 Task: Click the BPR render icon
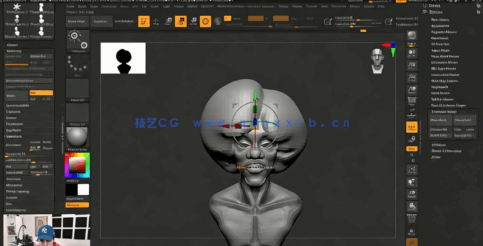pyautogui.click(x=412, y=36)
